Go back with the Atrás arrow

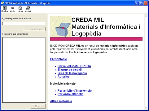(12, 9)
